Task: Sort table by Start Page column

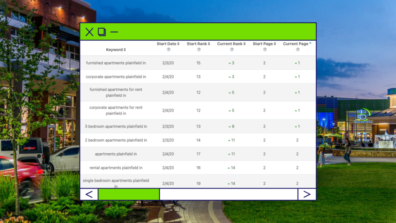Action: click(265, 44)
